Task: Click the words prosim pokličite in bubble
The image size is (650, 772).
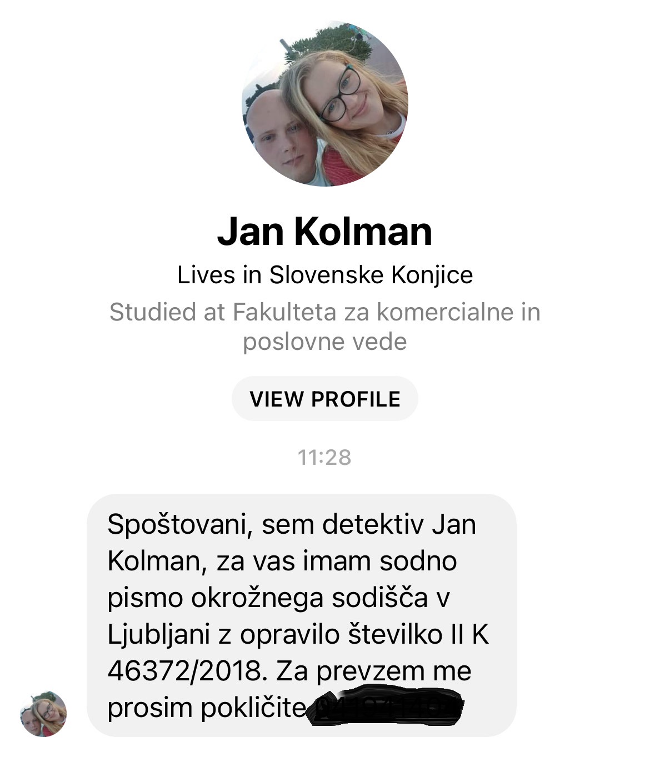Action: (x=206, y=708)
